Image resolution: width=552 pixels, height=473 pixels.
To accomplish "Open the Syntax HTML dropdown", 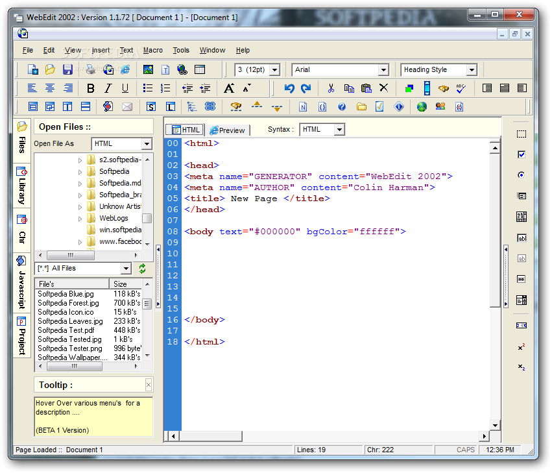I will pos(339,130).
